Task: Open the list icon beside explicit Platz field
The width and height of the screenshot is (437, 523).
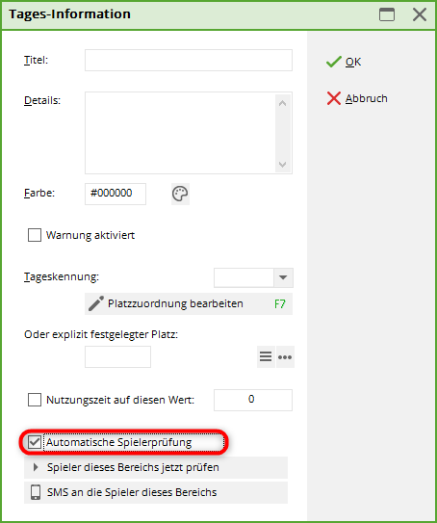Action: coord(266,357)
